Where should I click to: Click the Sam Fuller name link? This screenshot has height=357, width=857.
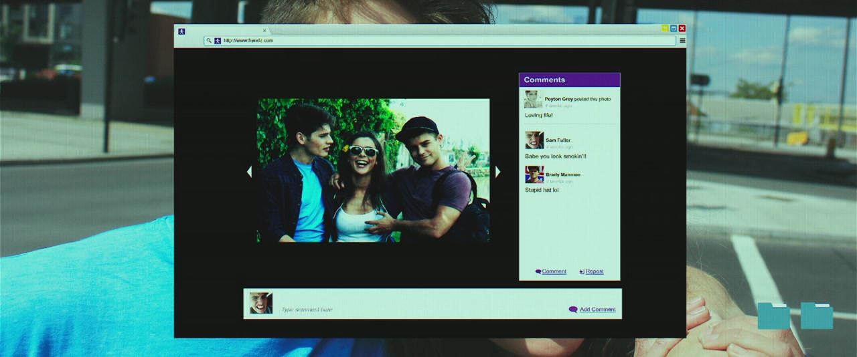coord(558,140)
